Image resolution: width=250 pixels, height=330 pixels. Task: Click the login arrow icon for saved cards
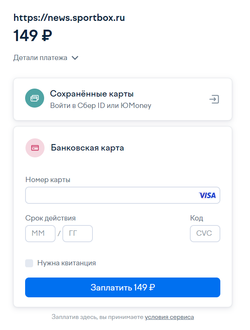(214, 99)
